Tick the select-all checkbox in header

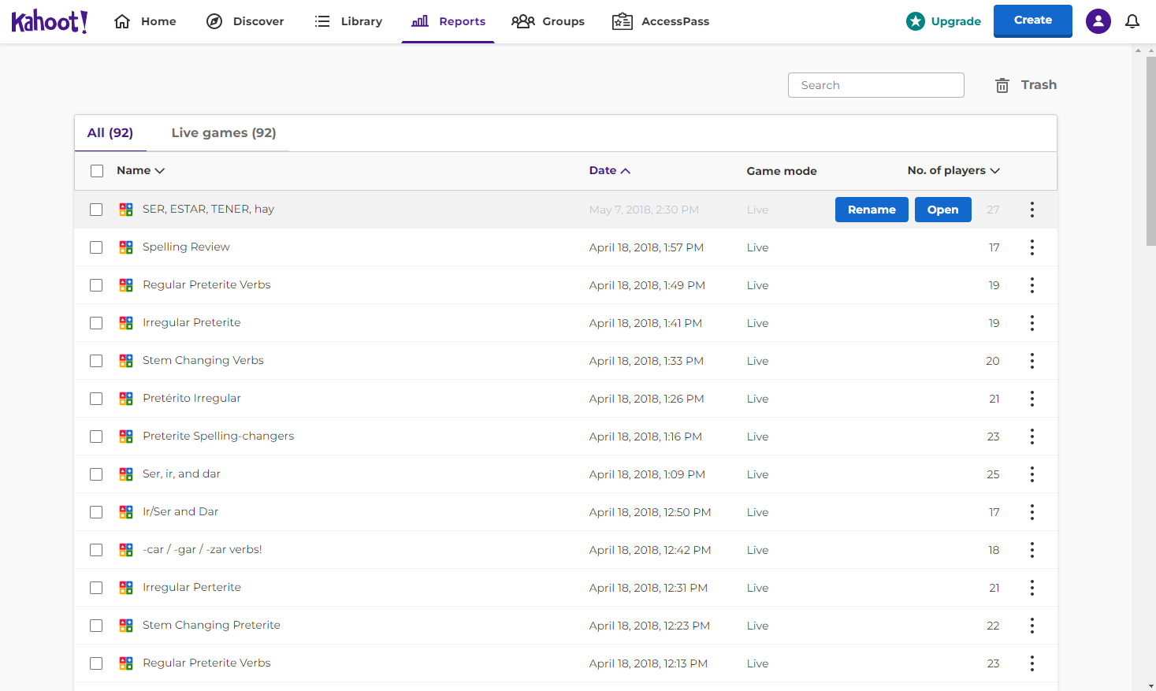click(x=97, y=171)
